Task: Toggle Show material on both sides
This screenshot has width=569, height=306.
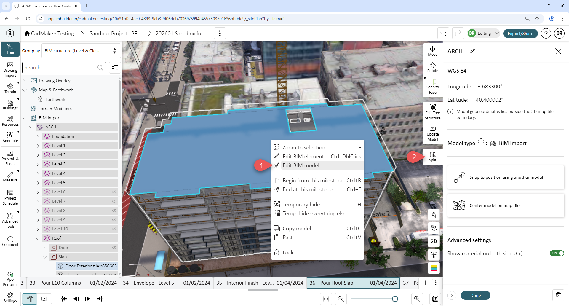Action: coord(557,253)
